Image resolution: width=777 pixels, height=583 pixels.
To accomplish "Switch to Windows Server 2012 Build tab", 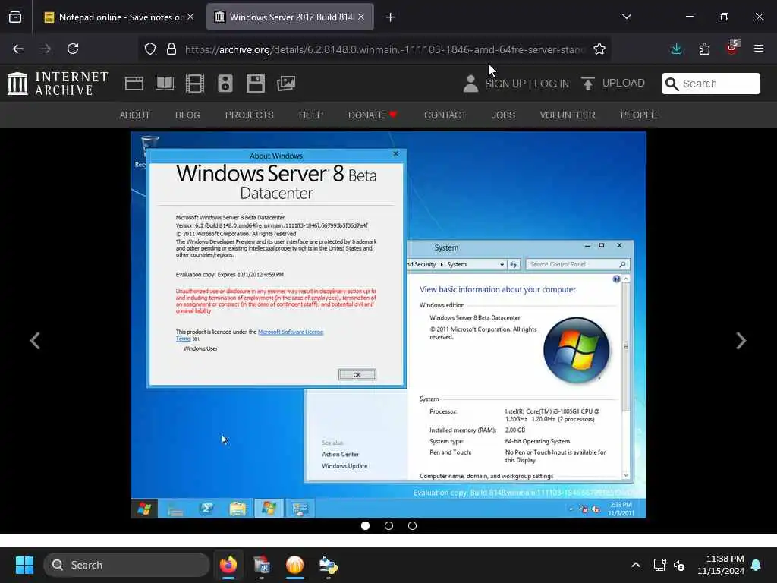I will point(291,17).
